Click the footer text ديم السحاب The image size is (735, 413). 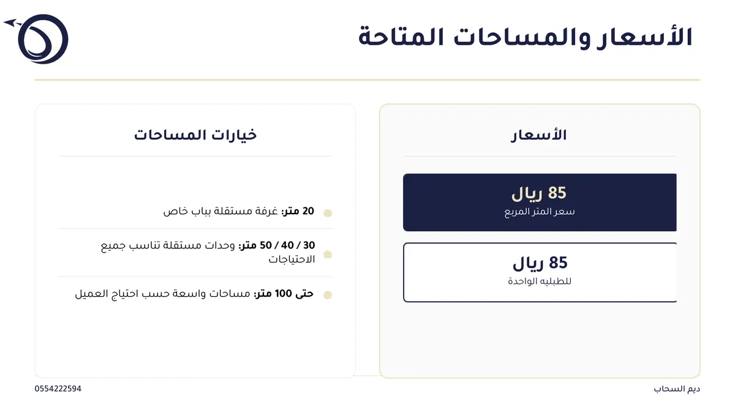677,389
